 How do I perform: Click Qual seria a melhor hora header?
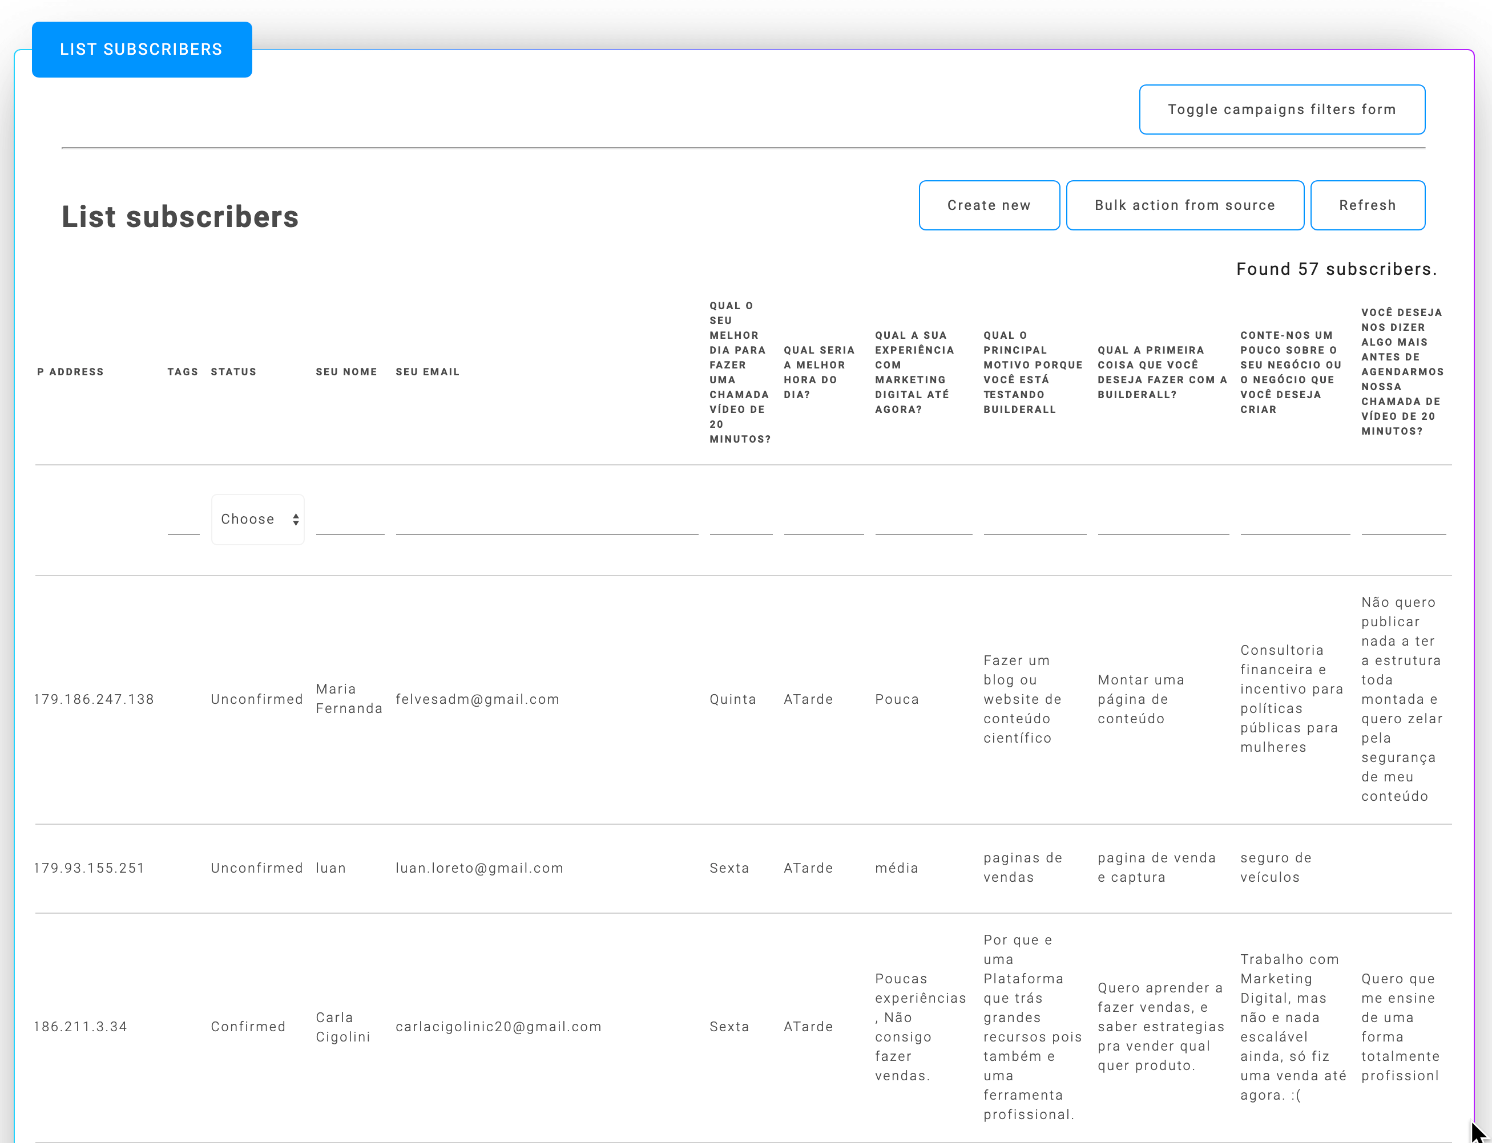tap(819, 372)
